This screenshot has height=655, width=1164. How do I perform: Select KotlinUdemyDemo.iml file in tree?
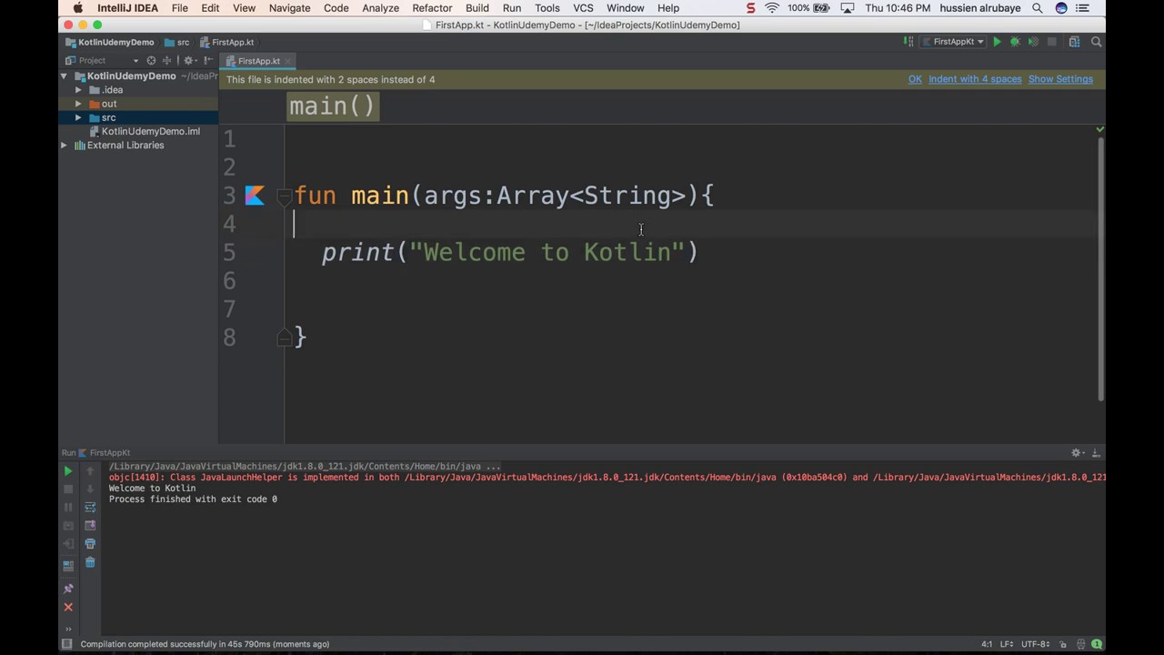(150, 131)
